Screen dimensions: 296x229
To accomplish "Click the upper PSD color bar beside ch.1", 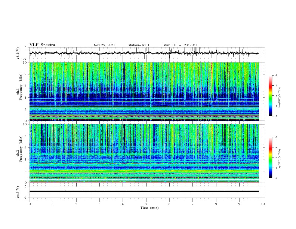I will tap(270, 96).
